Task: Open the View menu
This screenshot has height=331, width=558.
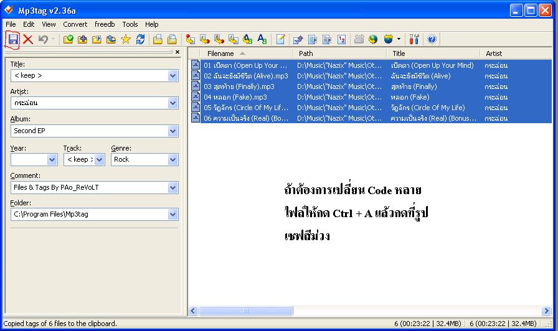Action: coord(49,24)
